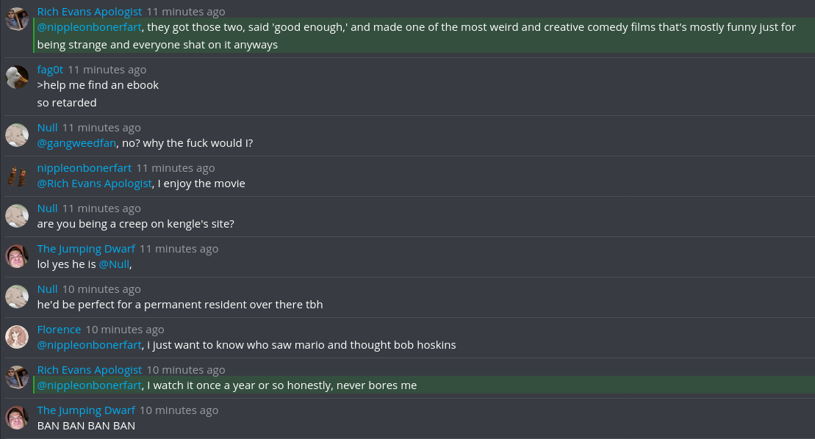815x439 pixels.
Task: Click the timestamp on Florence's message
Action: pyautogui.click(x=124, y=330)
